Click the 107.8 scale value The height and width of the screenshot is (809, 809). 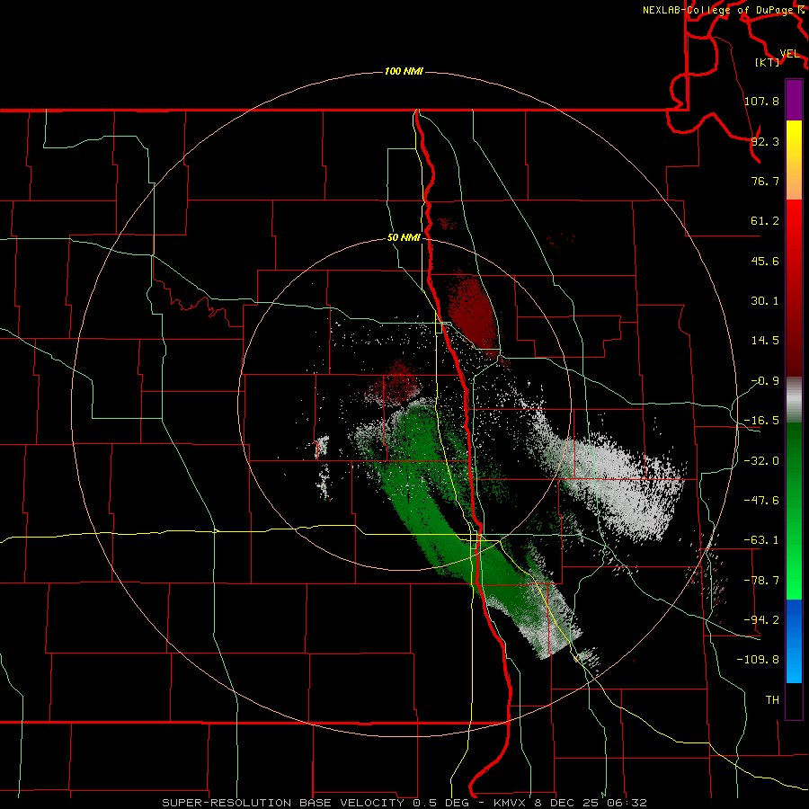(761, 101)
